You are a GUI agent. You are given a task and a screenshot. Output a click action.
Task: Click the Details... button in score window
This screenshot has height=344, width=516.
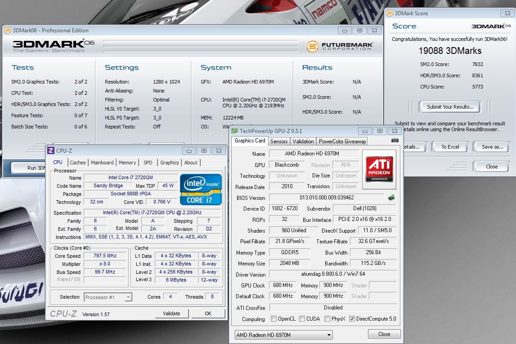tap(415, 147)
